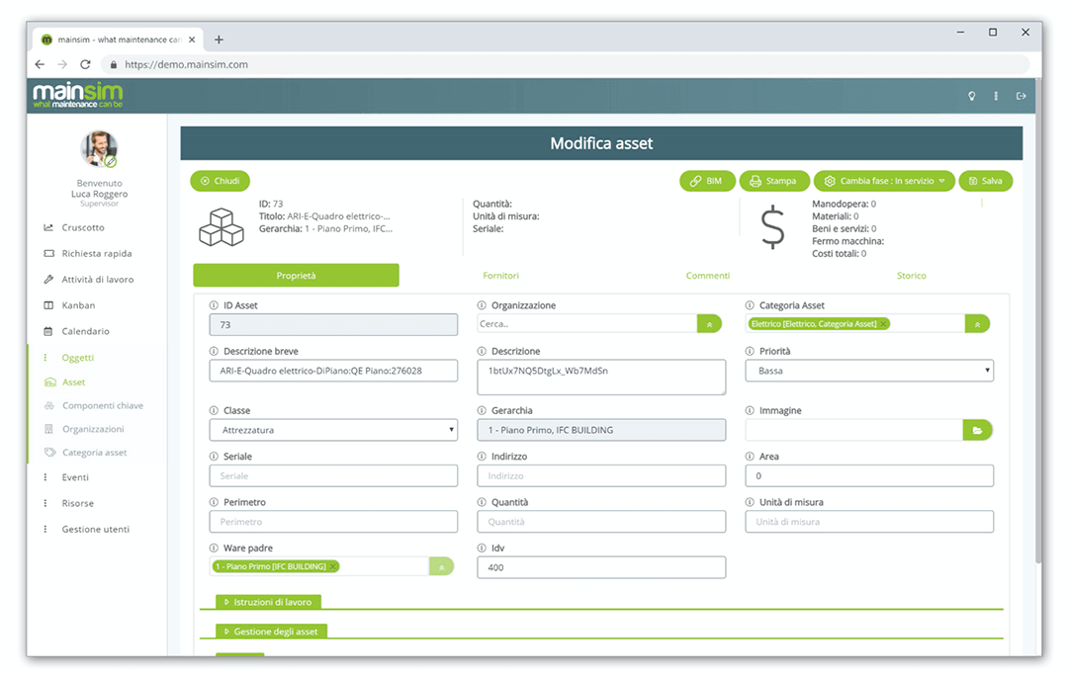Image resolution: width=1068 pixels, height=676 pixels.
Task: Select Componenti chiave in sidebar
Action: (102, 405)
